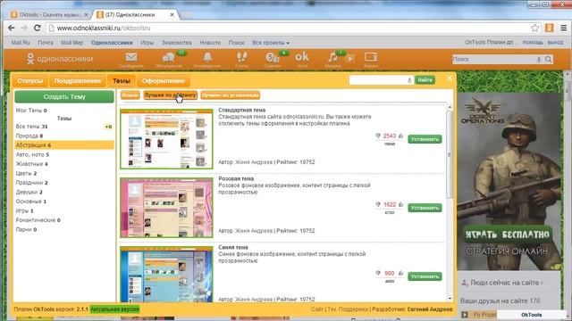572x321 pixels.
Task: Switch to the Oktools browser tab
Action: [x=49, y=15]
